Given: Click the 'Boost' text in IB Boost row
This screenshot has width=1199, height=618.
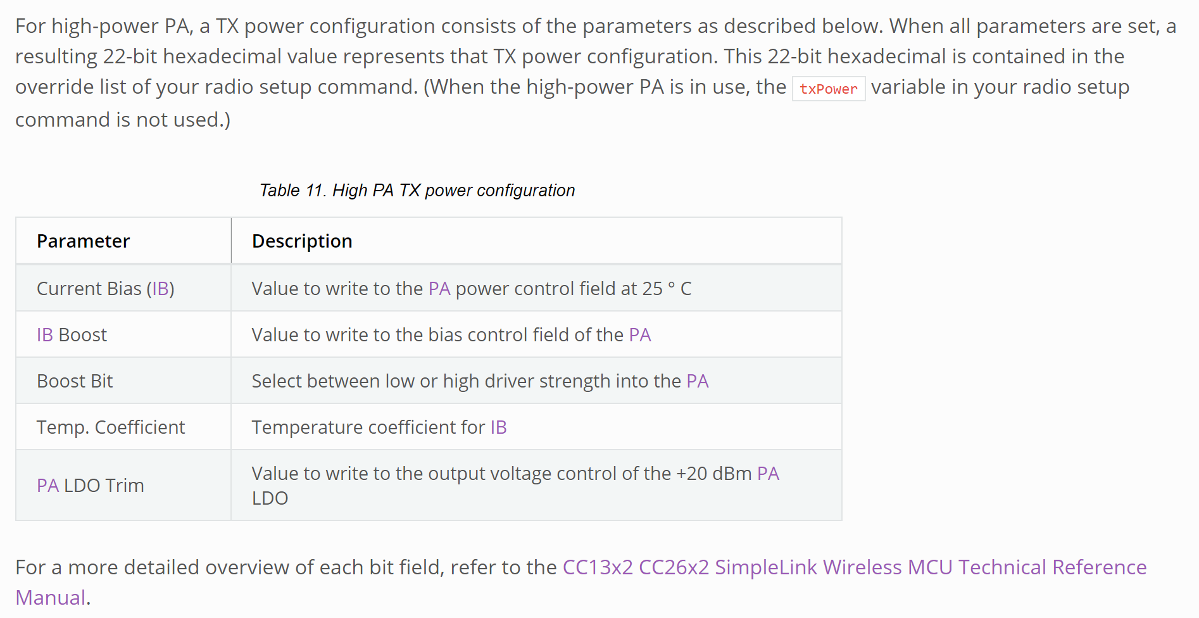Looking at the screenshot, I should [82, 335].
